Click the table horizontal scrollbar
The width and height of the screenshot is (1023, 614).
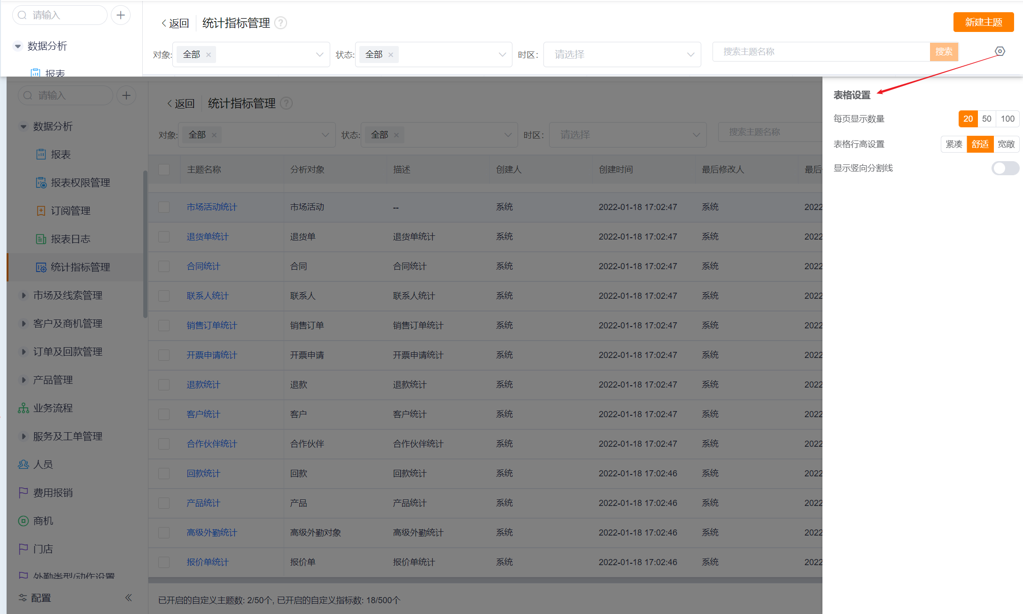485,580
